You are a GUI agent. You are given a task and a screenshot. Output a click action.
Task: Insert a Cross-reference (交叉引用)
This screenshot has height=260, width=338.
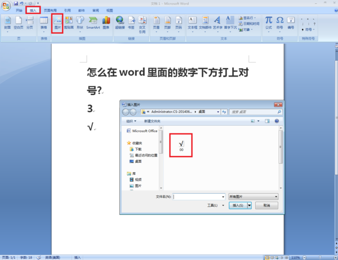142,25
